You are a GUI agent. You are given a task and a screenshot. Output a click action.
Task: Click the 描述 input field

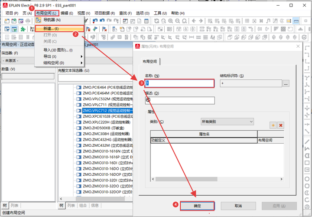coord(180,100)
